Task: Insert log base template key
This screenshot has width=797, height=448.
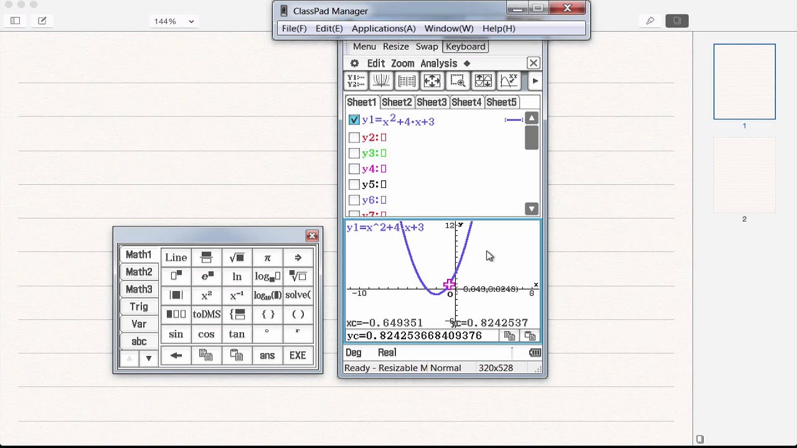Action: [267, 276]
